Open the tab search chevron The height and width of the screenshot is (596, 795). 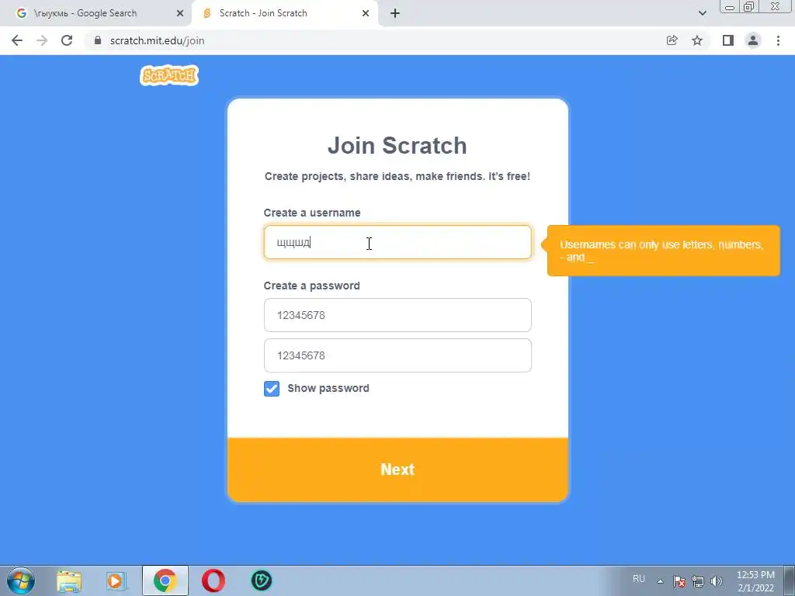tap(702, 13)
